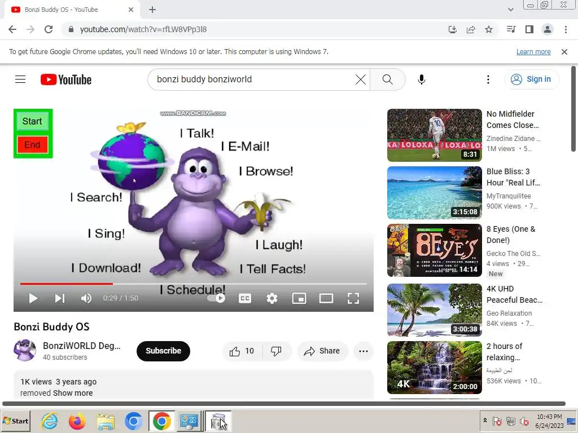This screenshot has height=433, width=578.
Task: Bookmark this page with the star icon
Action: pos(489,29)
